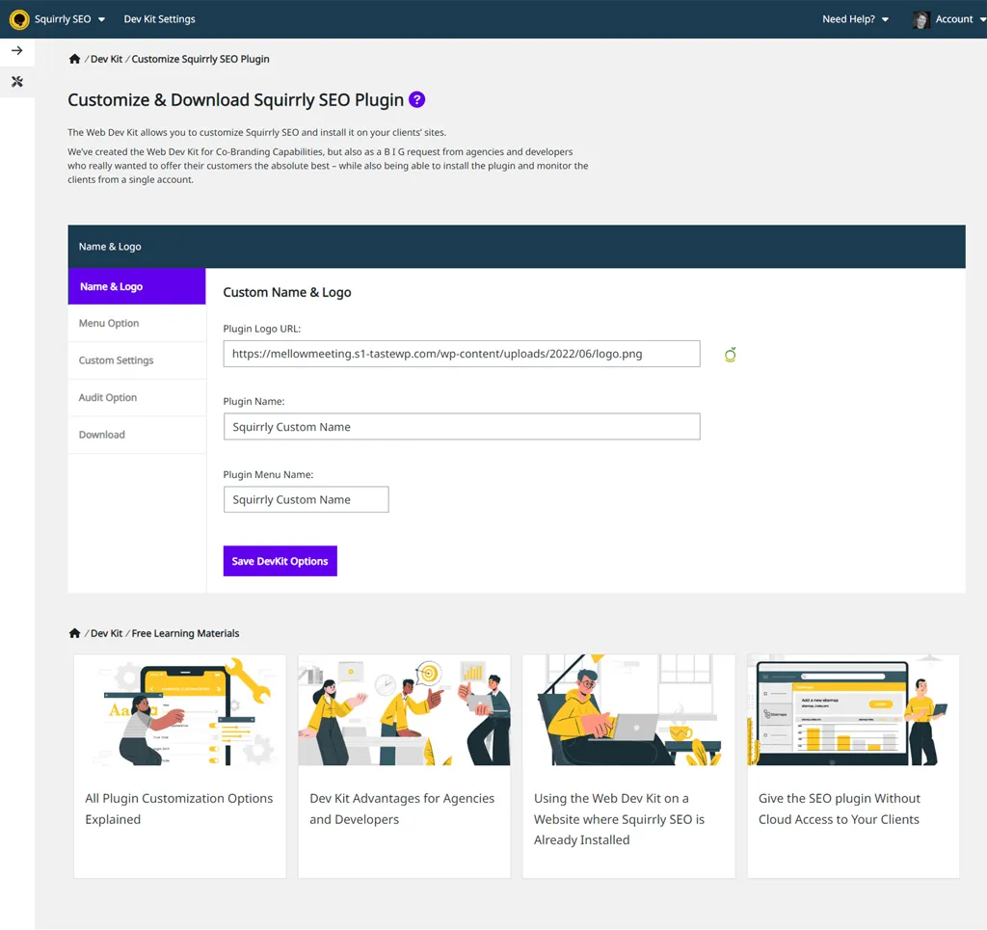This screenshot has height=930, width=987.
Task: Follow the Dev Kit link in lower breadcrumb
Action: (106, 633)
